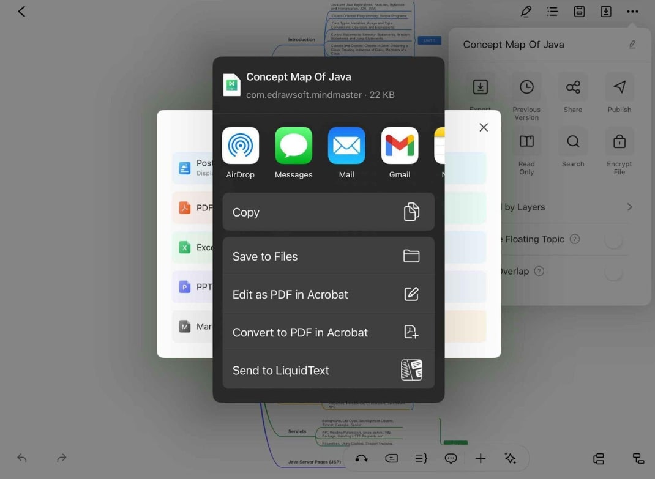This screenshot has width=655, height=479.
Task: Choose Copy in the share sheet
Action: tap(328, 212)
